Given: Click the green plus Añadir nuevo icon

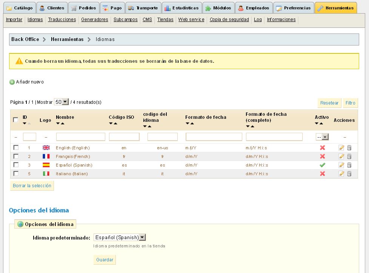Looking at the screenshot, I should [12, 82].
